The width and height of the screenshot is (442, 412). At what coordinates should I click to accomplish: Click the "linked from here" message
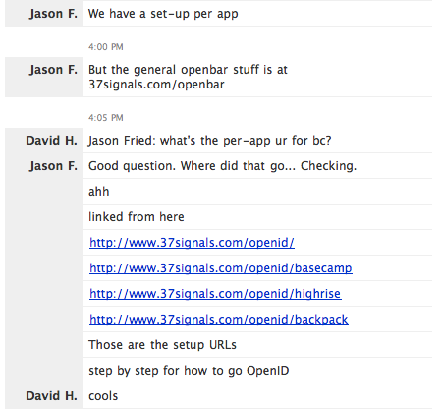point(137,217)
